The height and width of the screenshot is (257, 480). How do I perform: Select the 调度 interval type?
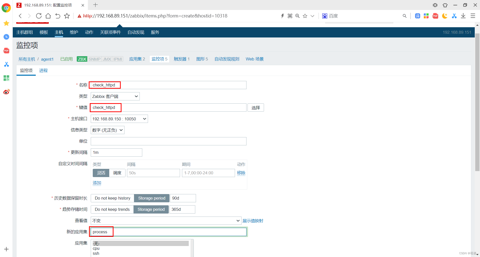[117, 173]
